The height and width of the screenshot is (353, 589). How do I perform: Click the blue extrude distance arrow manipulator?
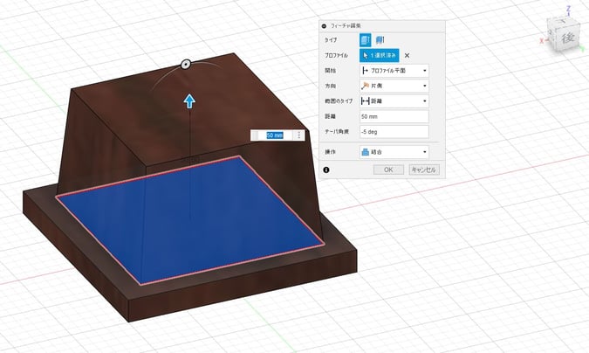[x=189, y=100]
